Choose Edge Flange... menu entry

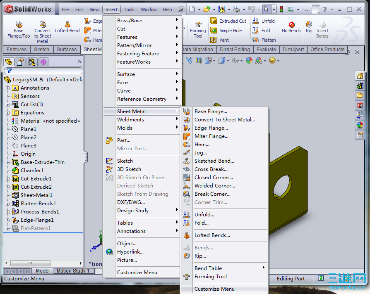point(224,128)
